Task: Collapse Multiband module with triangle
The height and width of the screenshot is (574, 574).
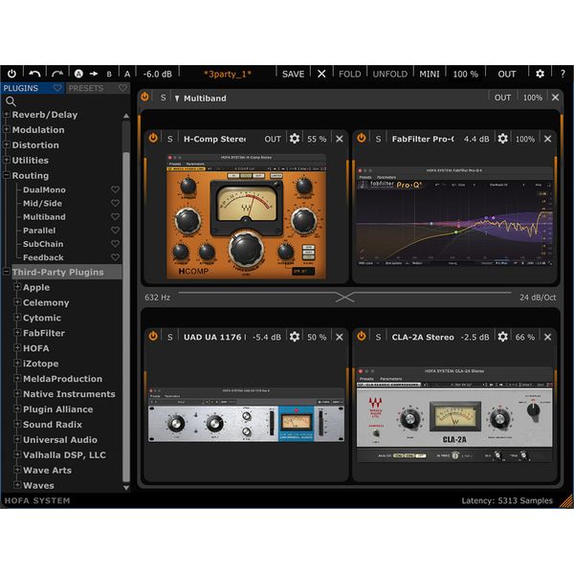Action: pyautogui.click(x=177, y=99)
